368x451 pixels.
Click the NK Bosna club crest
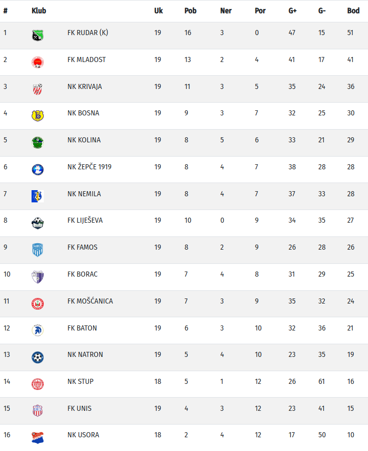[38, 116]
